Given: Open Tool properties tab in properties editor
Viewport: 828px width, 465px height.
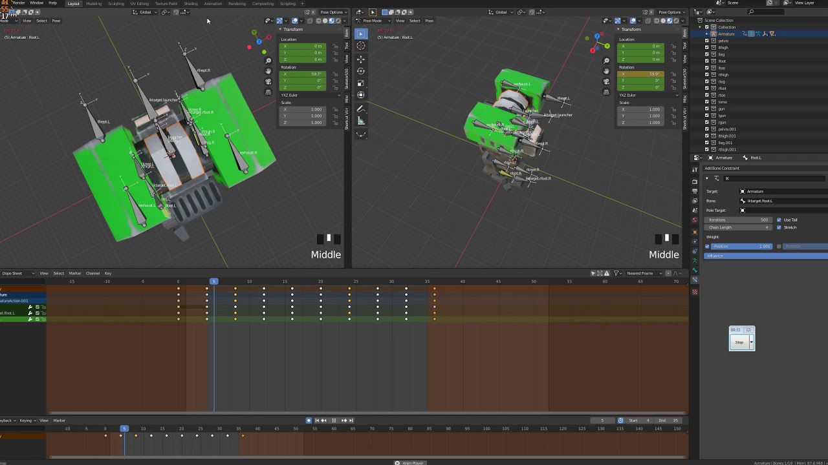Looking at the screenshot, I should (x=695, y=169).
